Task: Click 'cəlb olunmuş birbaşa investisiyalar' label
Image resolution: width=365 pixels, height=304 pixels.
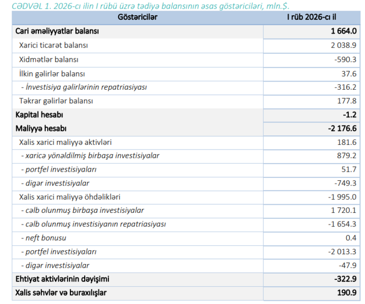Action: (x=85, y=210)
